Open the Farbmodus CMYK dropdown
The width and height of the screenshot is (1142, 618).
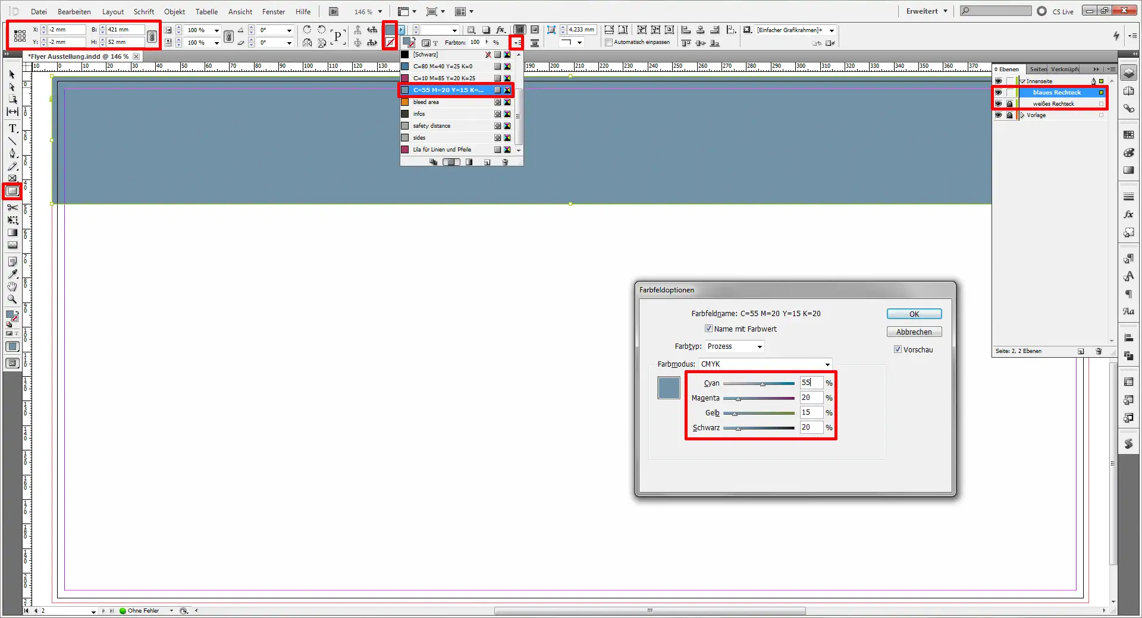(x=765, y=364)
